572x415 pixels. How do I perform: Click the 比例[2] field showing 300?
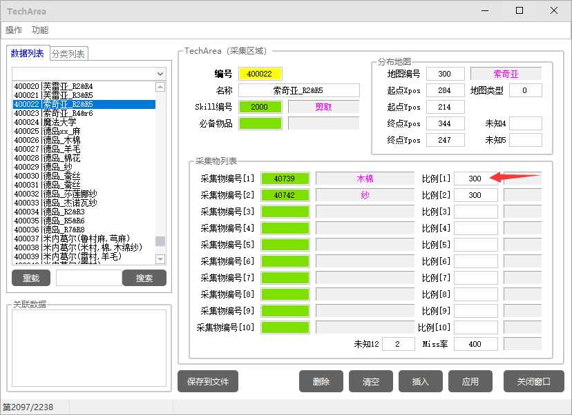tap(476, 195)
